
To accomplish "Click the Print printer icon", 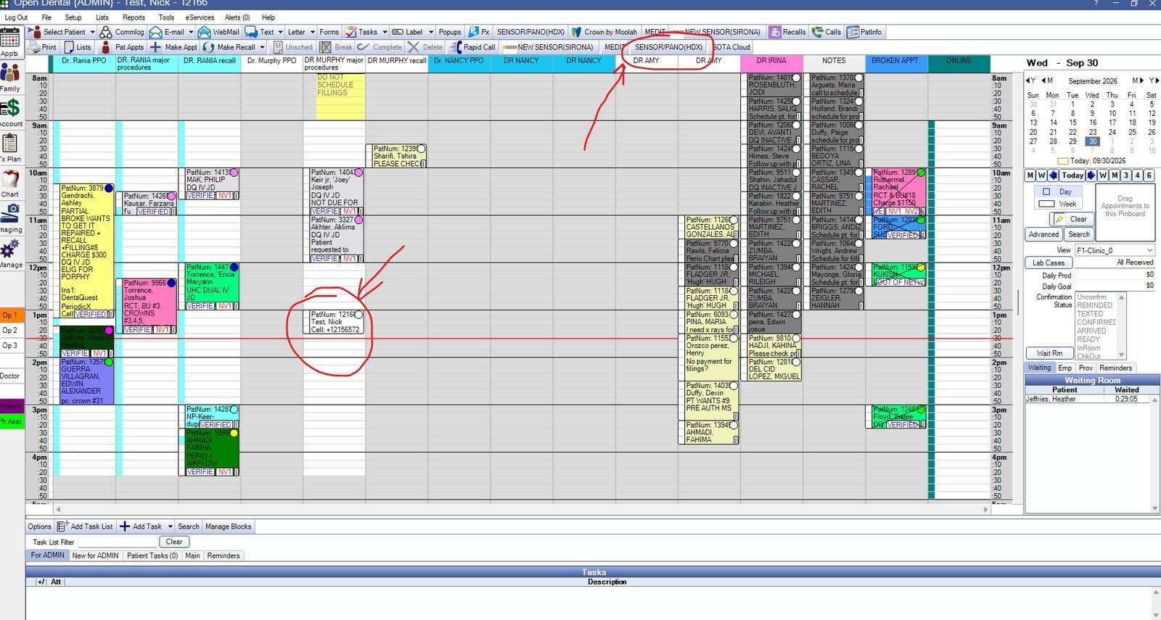I will pos(34,47).
